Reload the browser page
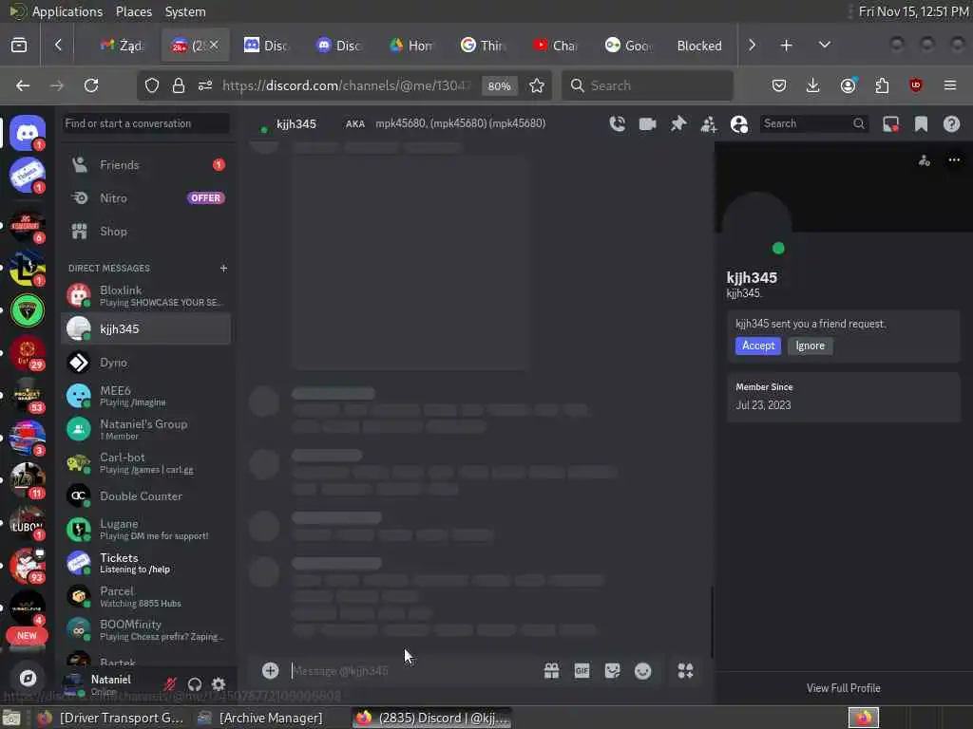Image resolution: width=973 pixels, height=729 pixels. pos(91,85)
